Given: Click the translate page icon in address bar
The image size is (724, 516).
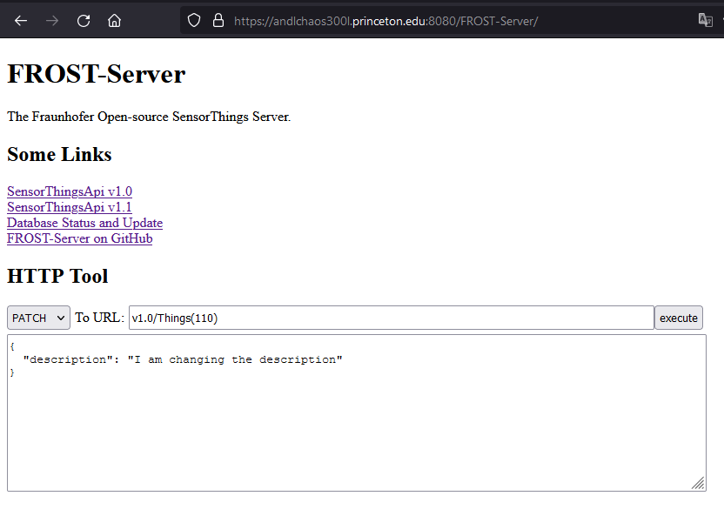Looking at the screenshot, I should [705, 20].
